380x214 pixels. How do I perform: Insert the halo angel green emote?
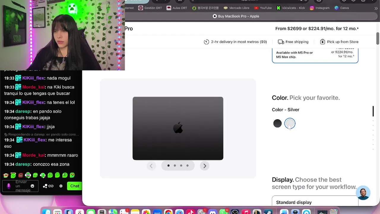click(13, 175)
